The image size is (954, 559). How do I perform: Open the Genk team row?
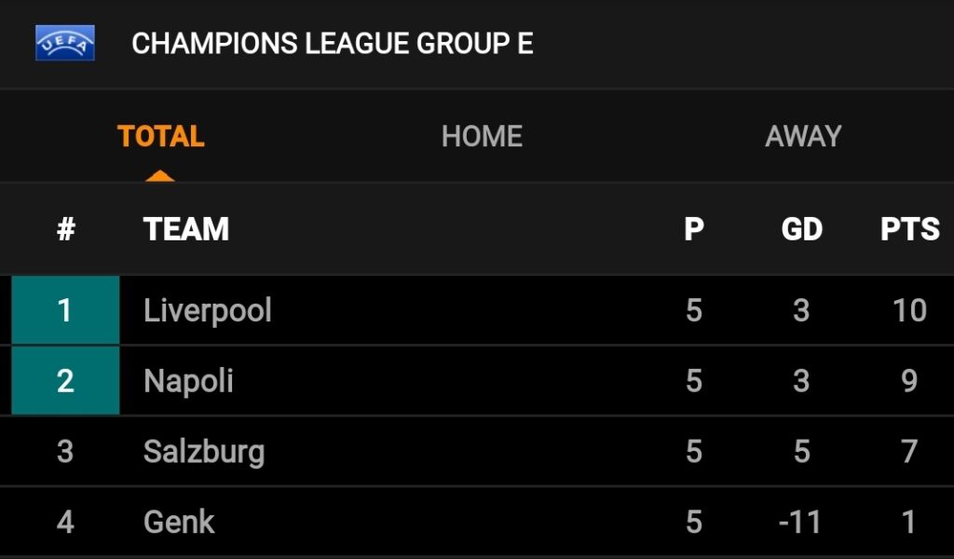pyautogui.click(x=477, y=522)
